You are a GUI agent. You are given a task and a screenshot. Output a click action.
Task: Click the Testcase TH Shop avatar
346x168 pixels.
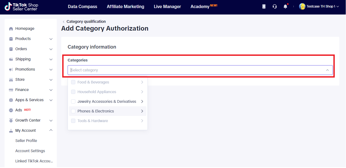coord(302,6)
